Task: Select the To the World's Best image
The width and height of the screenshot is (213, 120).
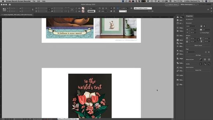Action: coord(90,96)
